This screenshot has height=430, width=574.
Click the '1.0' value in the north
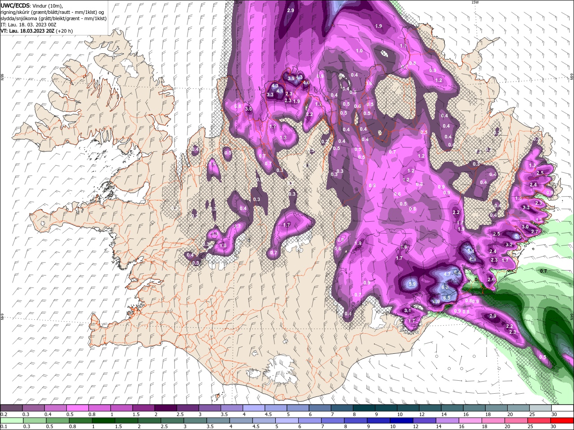[x=359, y=51]
